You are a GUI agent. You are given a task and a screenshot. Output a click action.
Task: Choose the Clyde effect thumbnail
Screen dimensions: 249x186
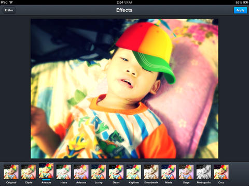29,172
